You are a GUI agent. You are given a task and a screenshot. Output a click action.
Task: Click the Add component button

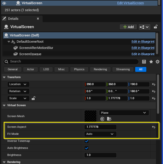tap(128, 27)
